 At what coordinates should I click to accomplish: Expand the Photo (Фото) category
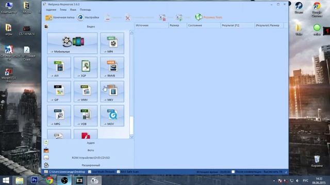[x=91, y=151]
